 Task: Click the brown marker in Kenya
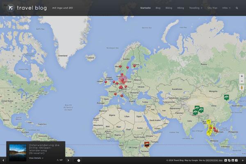[x=147, y=144]
